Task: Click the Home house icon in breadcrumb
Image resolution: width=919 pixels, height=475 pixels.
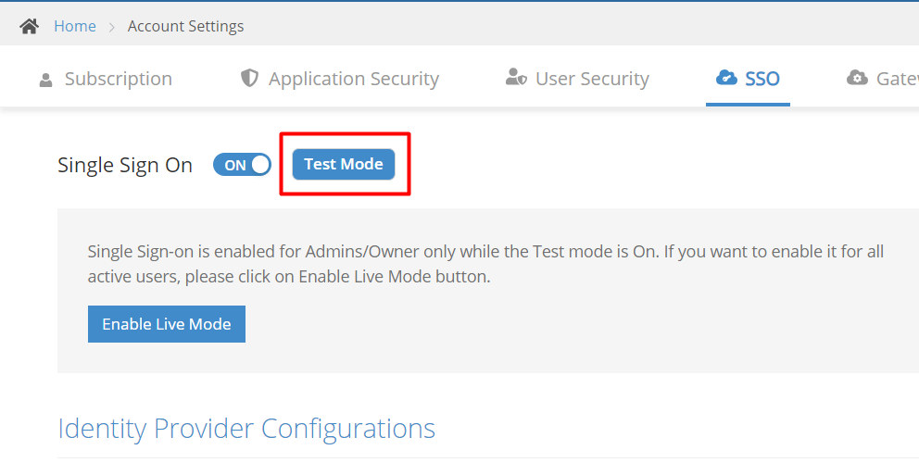Action: tap(30, 26)
